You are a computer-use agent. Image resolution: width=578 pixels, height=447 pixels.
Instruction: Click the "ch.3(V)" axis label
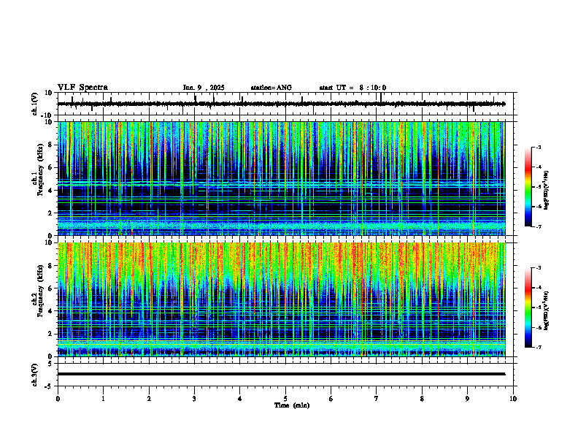(34, 375)
